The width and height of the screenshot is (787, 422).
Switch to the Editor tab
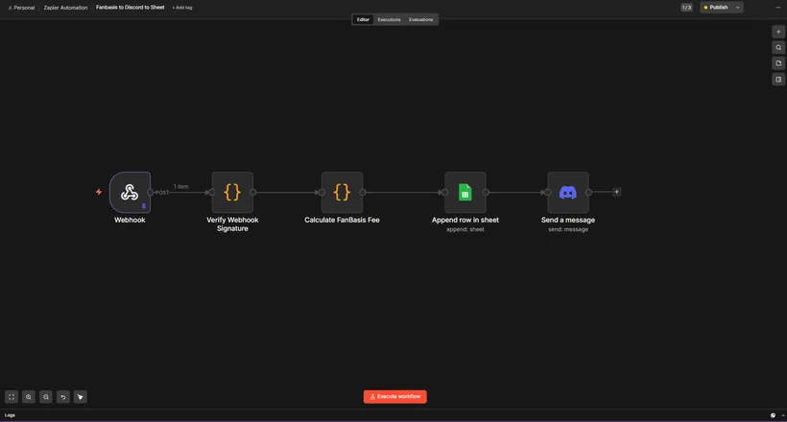point(363,19)
